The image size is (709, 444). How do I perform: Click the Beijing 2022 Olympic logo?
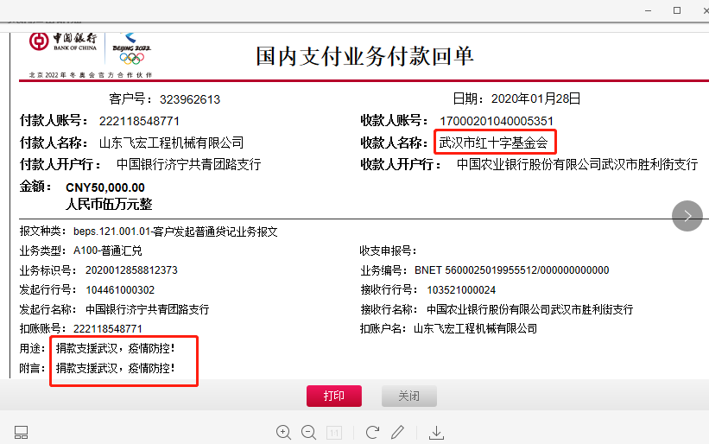click(x=131, y=48)
